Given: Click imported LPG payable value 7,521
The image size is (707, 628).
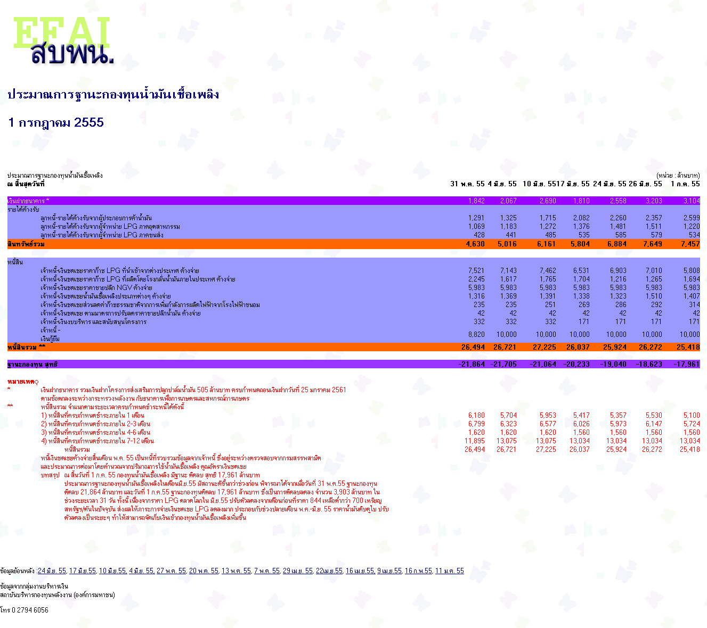Looking at the screenshot, I should pyautogui.click(x=476, y=271).
